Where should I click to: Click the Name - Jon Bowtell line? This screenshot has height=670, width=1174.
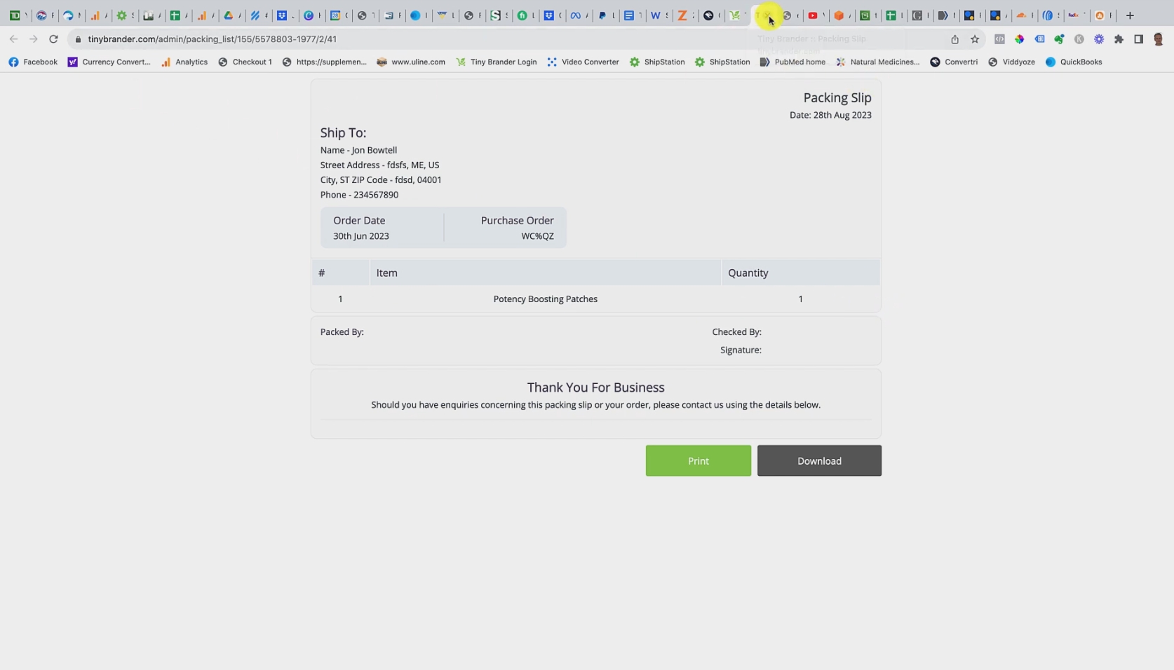[x=358, y=150]
